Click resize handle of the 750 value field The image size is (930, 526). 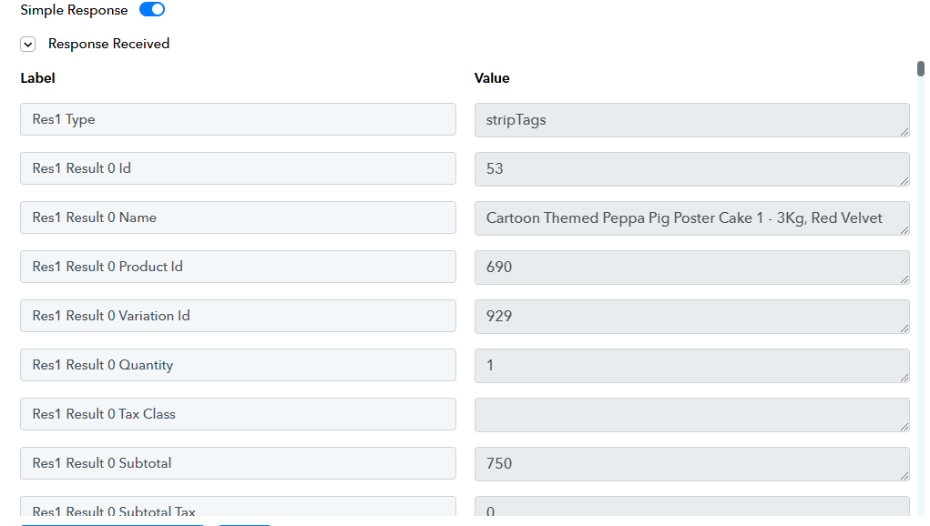coord(904,476)
